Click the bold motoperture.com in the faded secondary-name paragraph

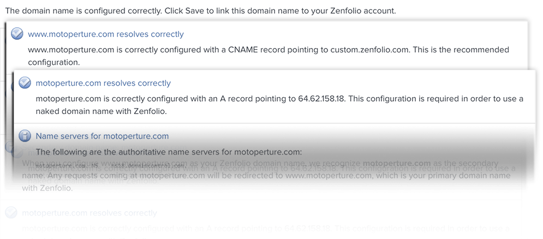(397, 163)
